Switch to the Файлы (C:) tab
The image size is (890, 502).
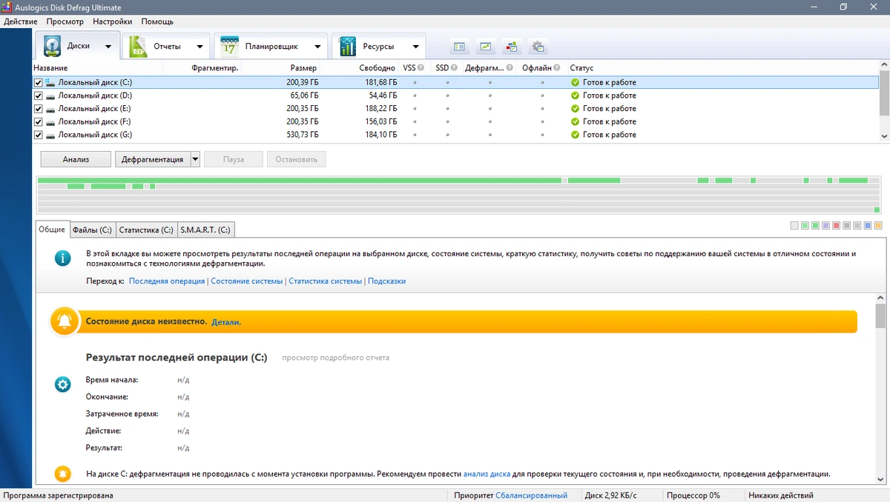tap(93, 230)
